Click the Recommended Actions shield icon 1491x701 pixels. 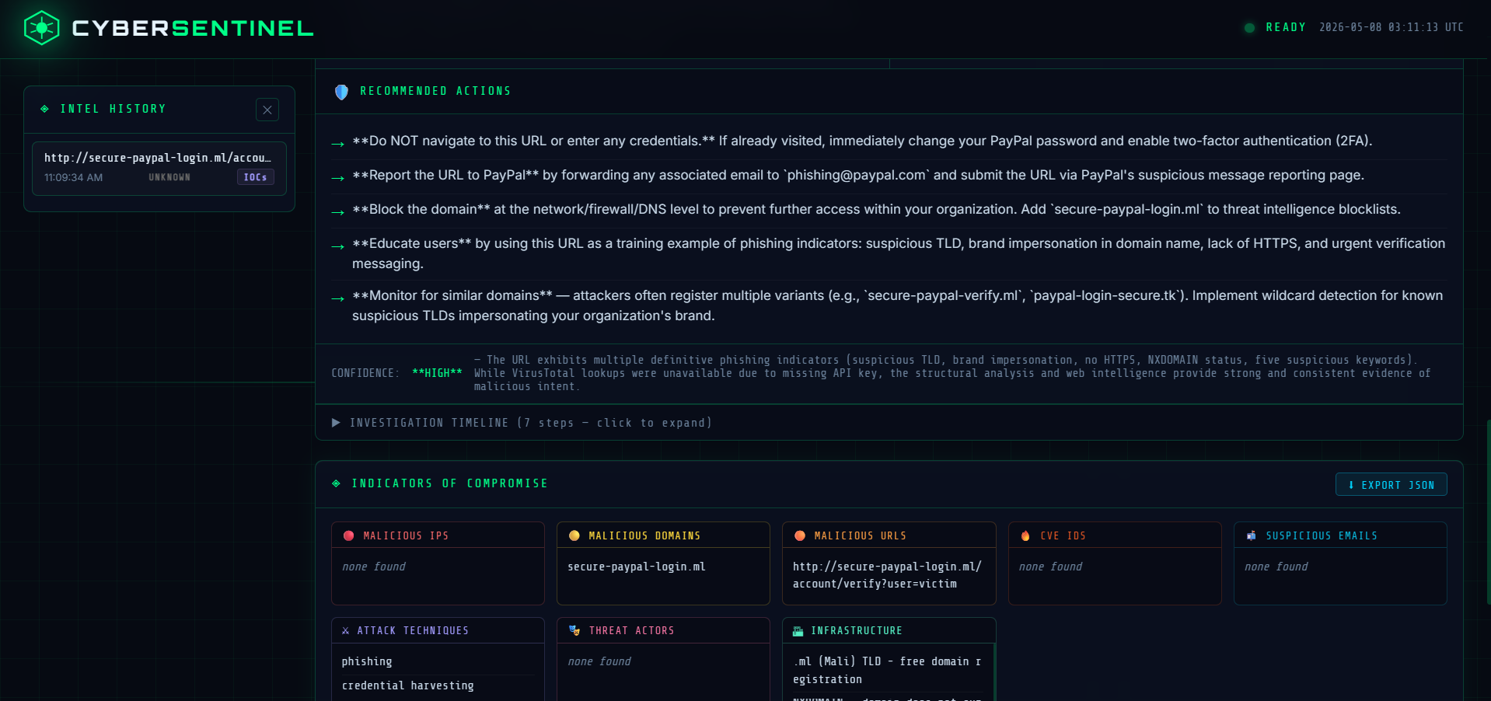coord(341,92)
